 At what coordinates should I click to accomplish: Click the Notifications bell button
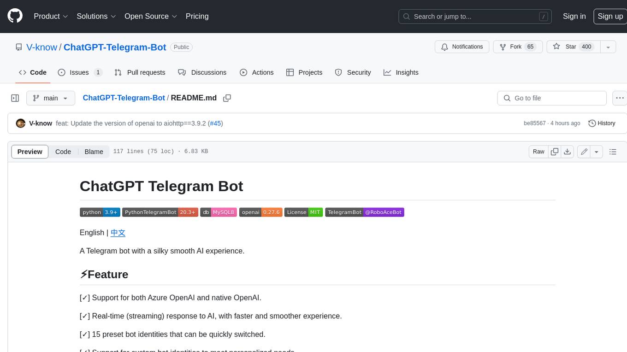pos(462,47)
